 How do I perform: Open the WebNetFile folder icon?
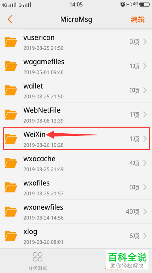11,115
